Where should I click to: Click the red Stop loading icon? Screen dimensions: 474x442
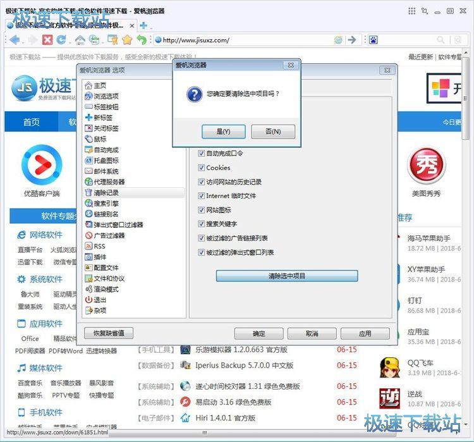pos(47,40)
